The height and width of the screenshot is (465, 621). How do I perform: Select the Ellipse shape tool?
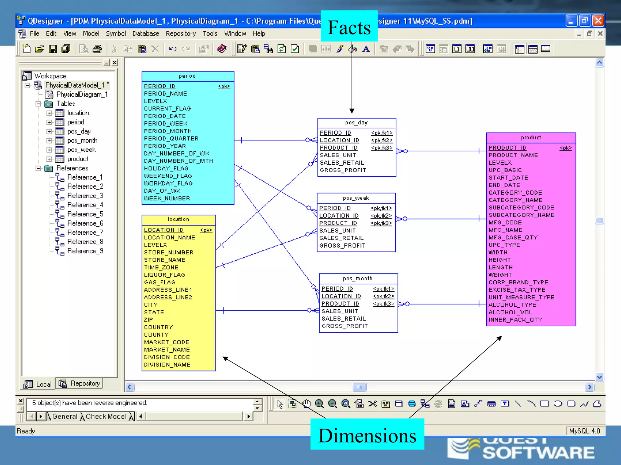pyautogui.click(x=558, y=404)
